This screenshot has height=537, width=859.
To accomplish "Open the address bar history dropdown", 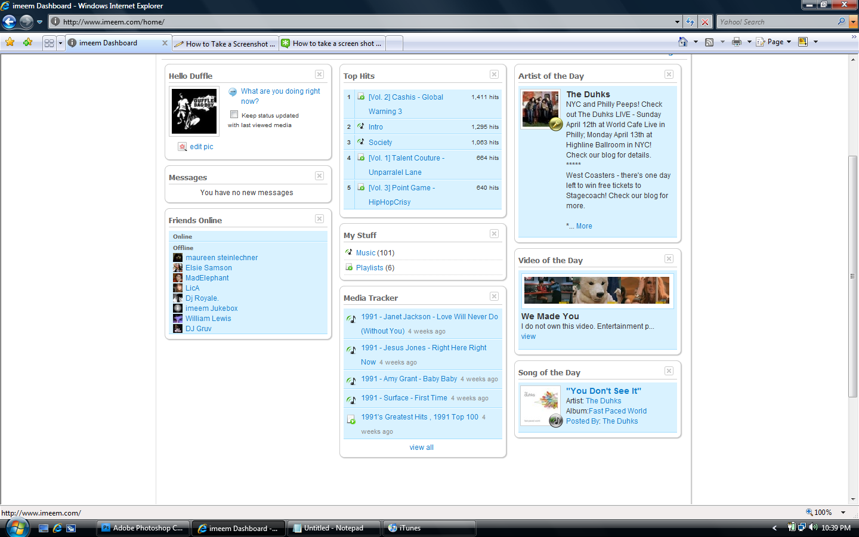I will tap(677, 22).
